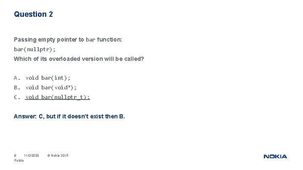
Task: Click option B void bar(void*);
Action: [x=51, y=87]
